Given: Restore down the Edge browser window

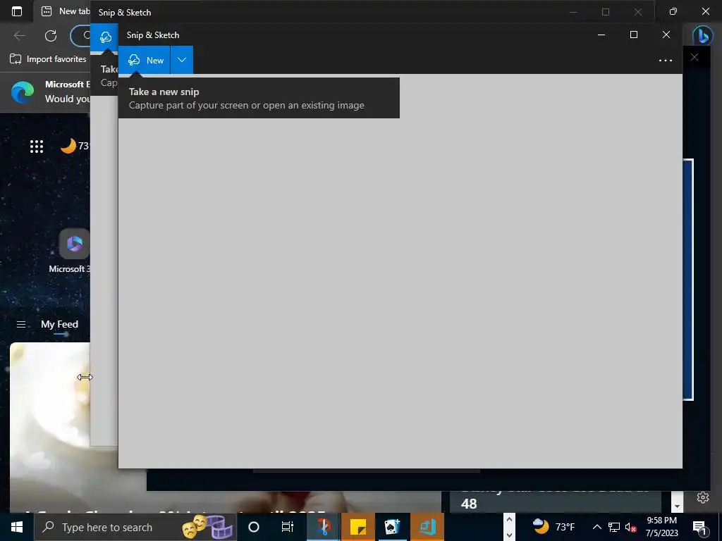Looking at the screenshot, I should pyautogui.click(x=673, y=11).
